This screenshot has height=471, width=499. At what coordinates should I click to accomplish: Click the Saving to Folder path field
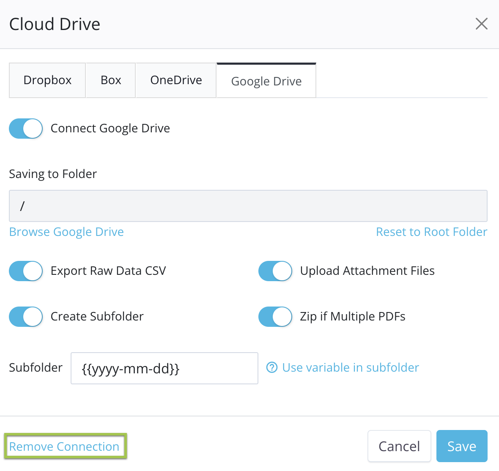(x=248, y=206)
